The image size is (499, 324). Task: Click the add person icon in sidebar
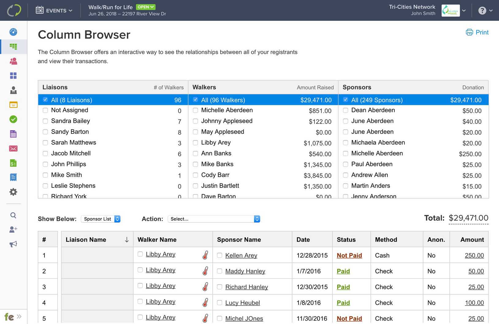tap(13, 229)
